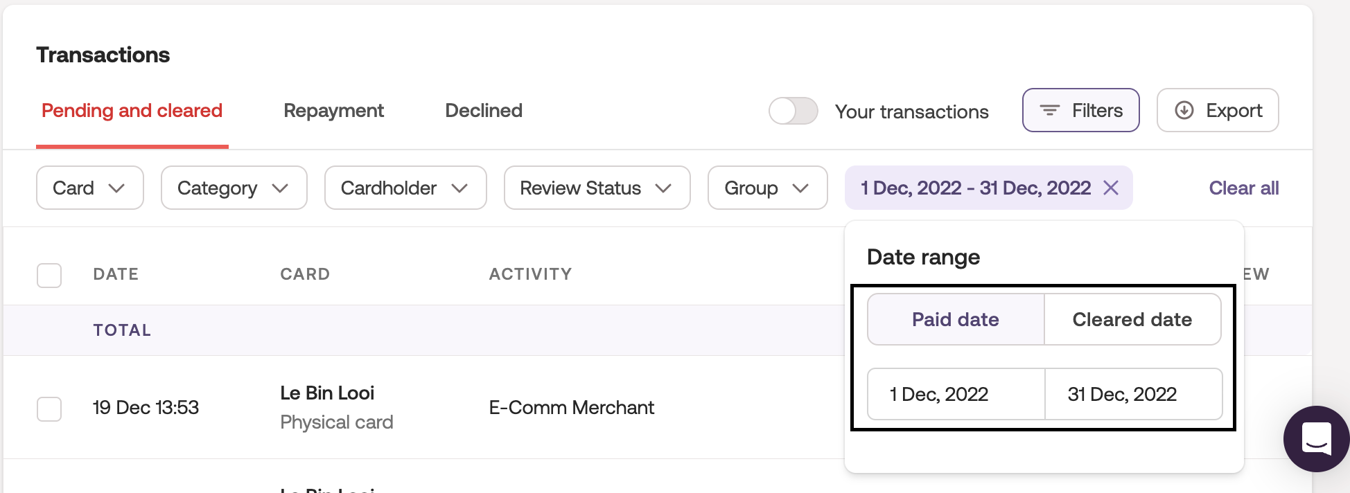
Task: Choose the Cleared date option
Action: point(1132,319)
